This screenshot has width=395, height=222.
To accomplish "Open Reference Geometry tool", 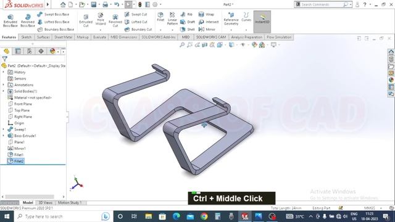I will pos(231,18).
